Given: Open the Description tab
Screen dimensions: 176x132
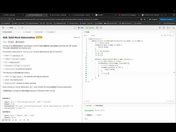Looking at the screenshot, I should point(7,32).
